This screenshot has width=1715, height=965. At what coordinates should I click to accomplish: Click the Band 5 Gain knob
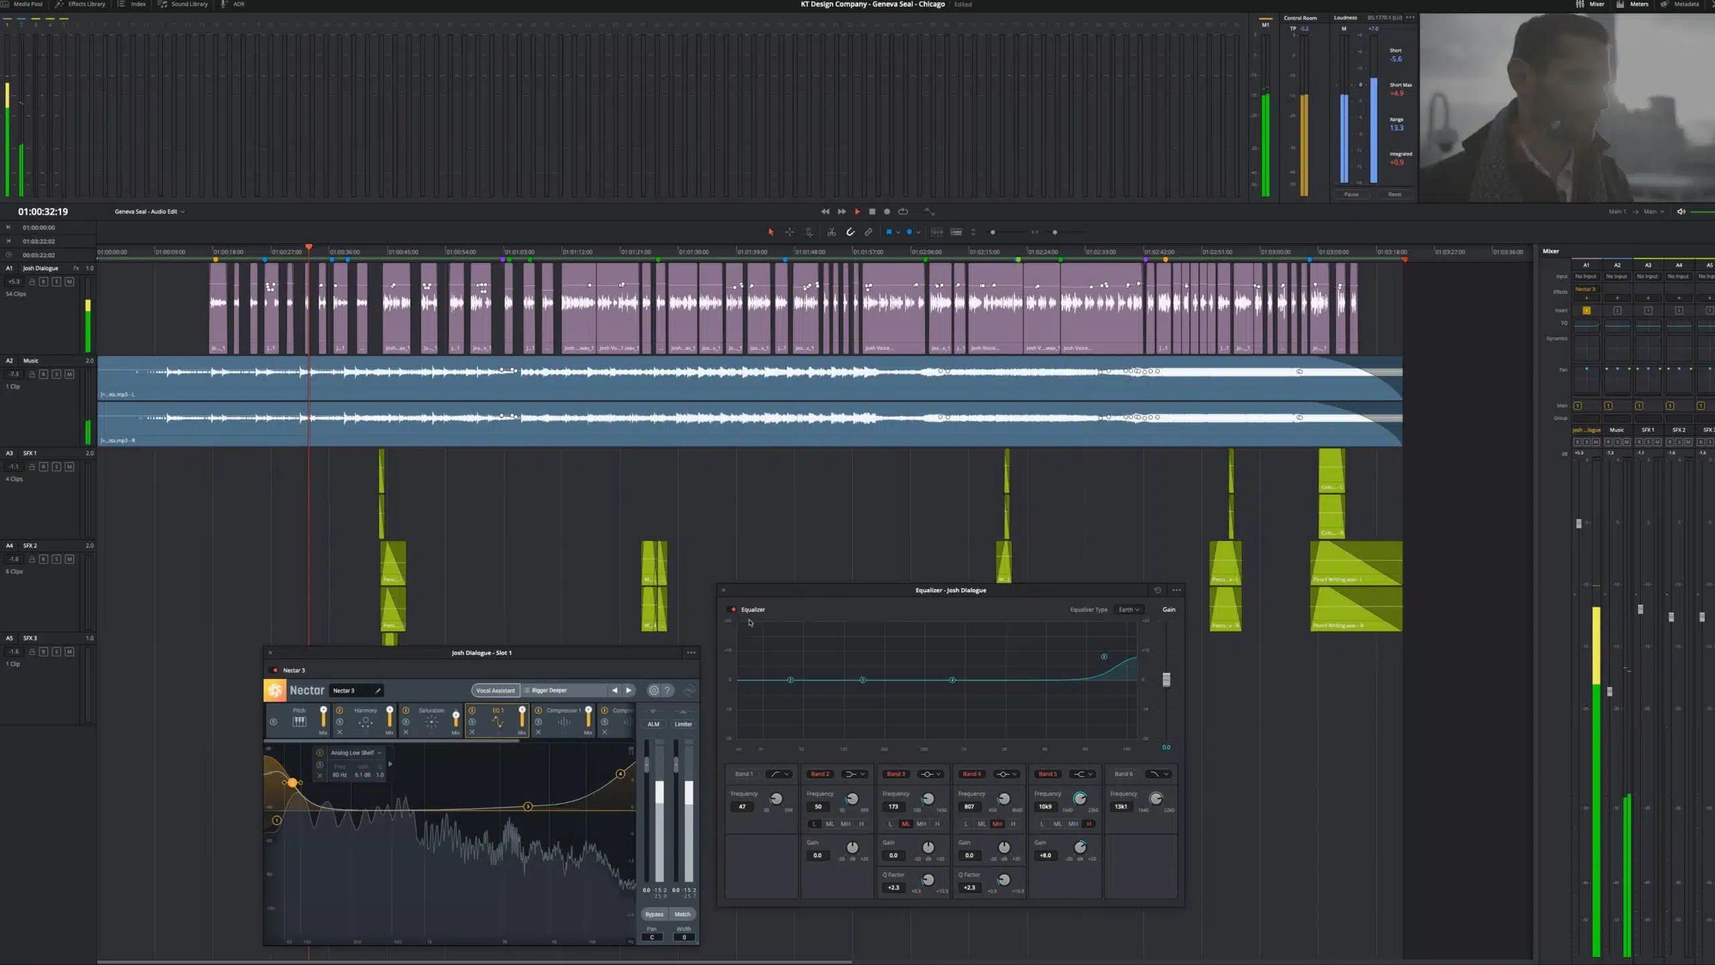pyautogui.click(x=1080, y=847)
